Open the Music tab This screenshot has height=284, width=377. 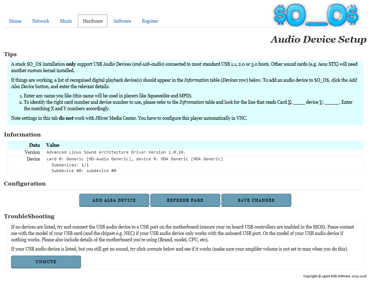[66, 21]
